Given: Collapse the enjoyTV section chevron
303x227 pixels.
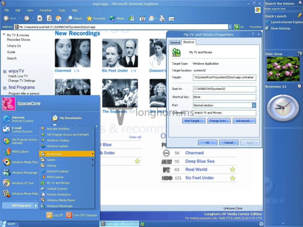Looking at the screenshot, I should [x=5, y=71].
